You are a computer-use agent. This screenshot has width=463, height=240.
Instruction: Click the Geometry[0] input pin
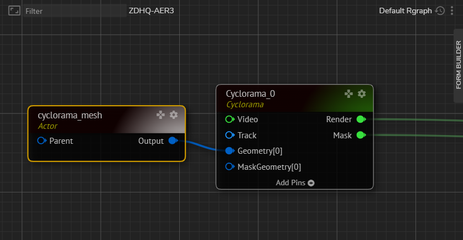coord(230,151)
